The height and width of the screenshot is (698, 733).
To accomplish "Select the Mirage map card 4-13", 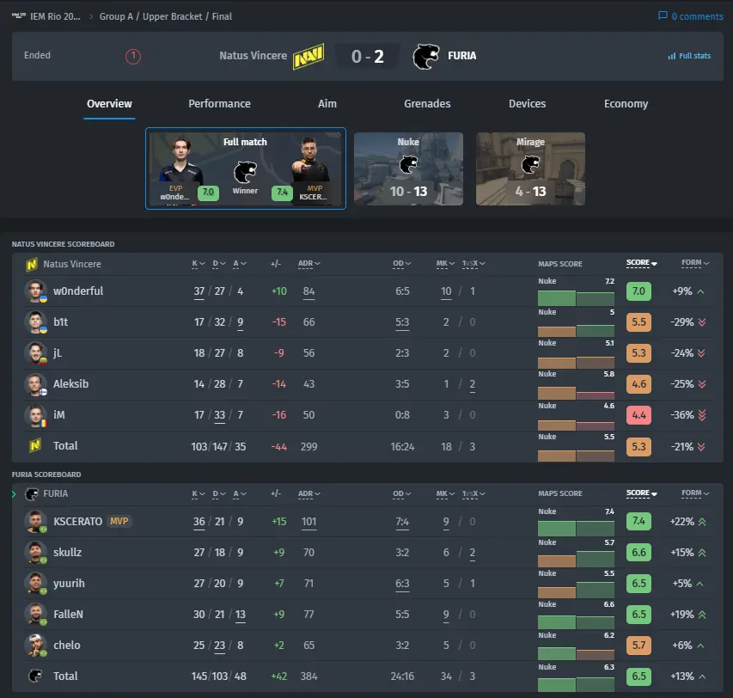I will (x=530, y=168).
